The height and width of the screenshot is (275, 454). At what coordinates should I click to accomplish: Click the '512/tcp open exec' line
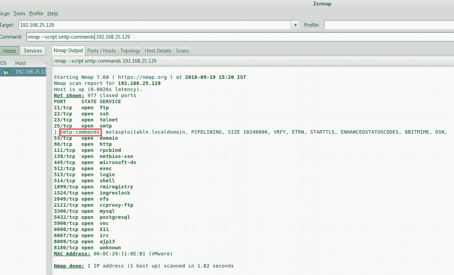click(x=83, y=168)
